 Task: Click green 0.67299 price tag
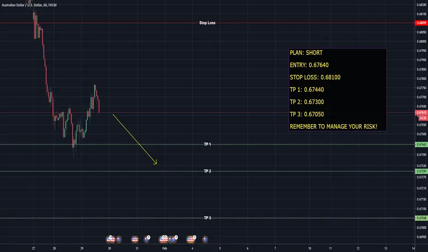tap(421, 171)
